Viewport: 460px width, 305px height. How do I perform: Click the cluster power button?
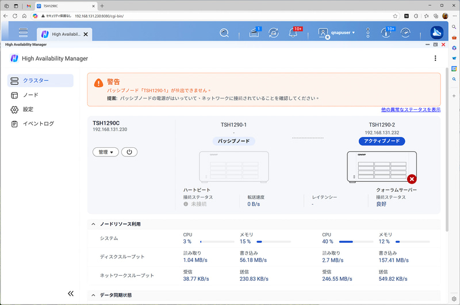pyautogui.click(x=129, y=152)
